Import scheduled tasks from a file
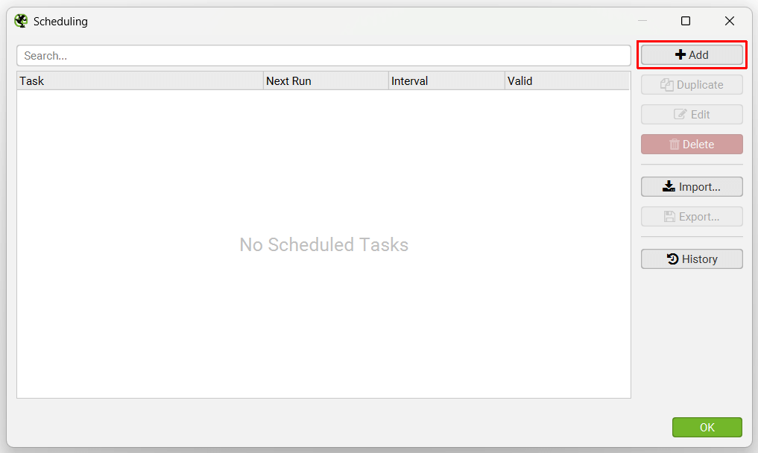The width and height of the screenshot is (758, 453). click(692, 186)
